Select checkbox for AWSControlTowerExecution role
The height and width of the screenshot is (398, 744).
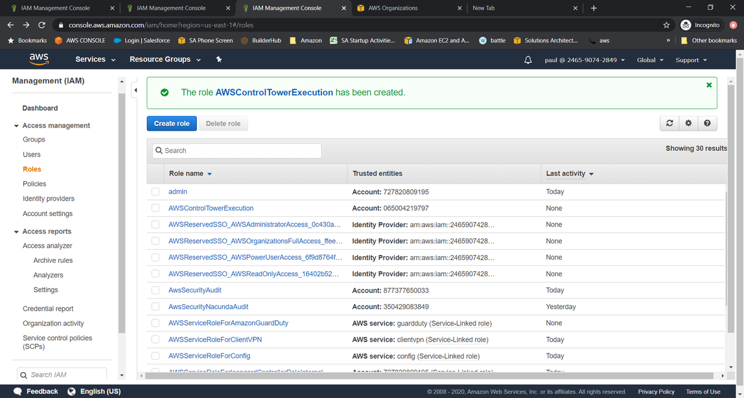tap(155, 208)
